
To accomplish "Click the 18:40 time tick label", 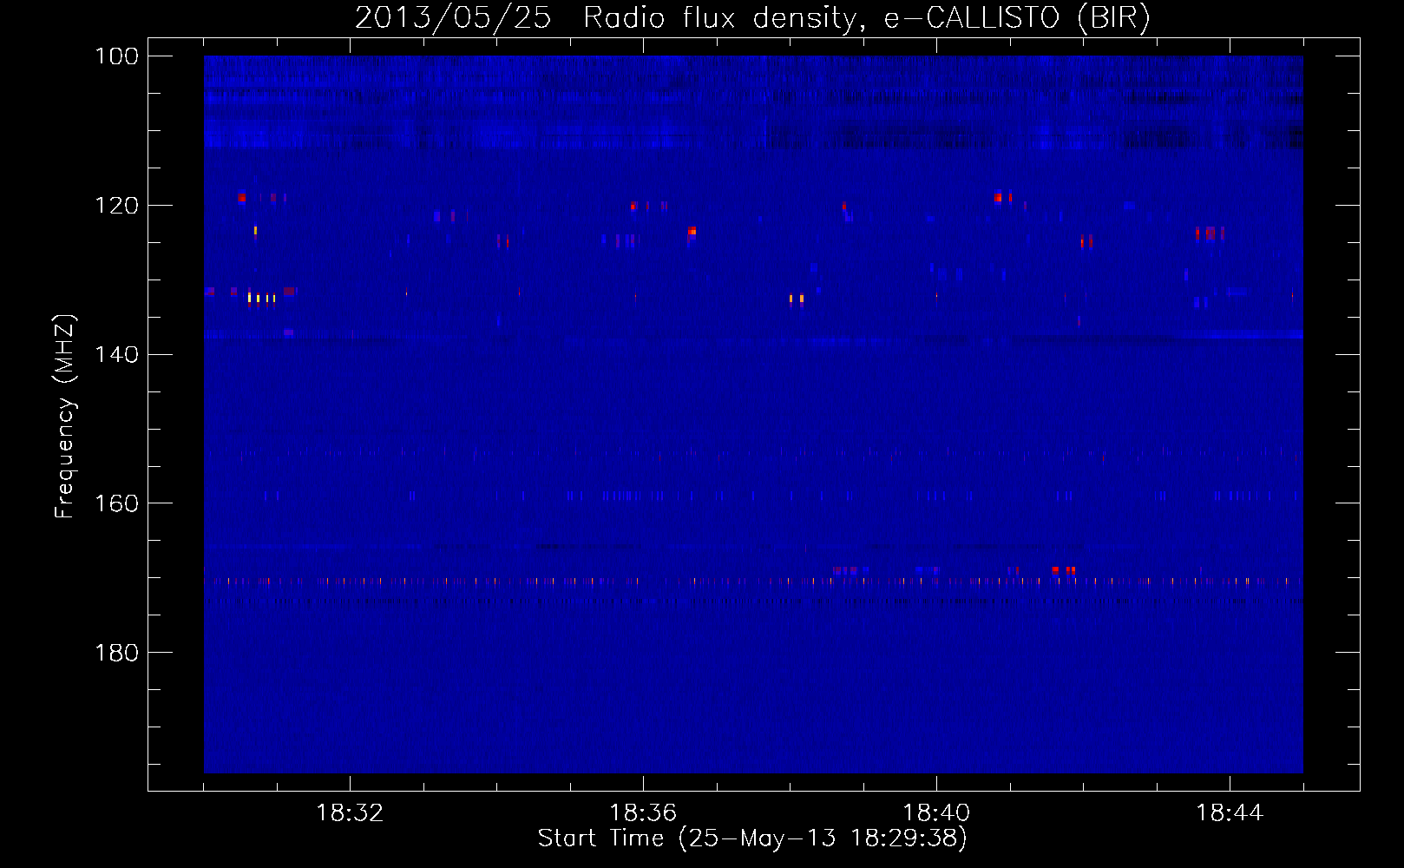I will pos(936,812).
